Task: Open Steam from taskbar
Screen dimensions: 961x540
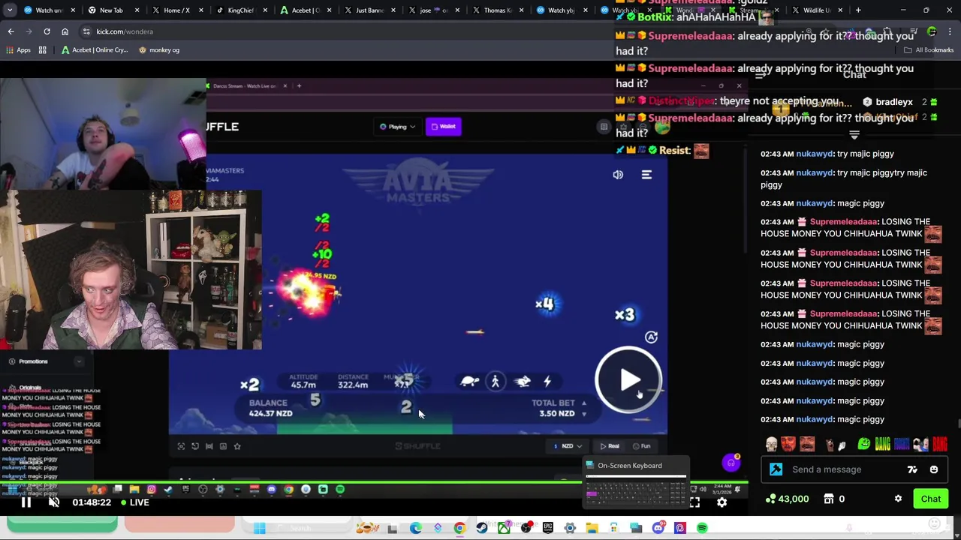Action: tap(482, 528)
